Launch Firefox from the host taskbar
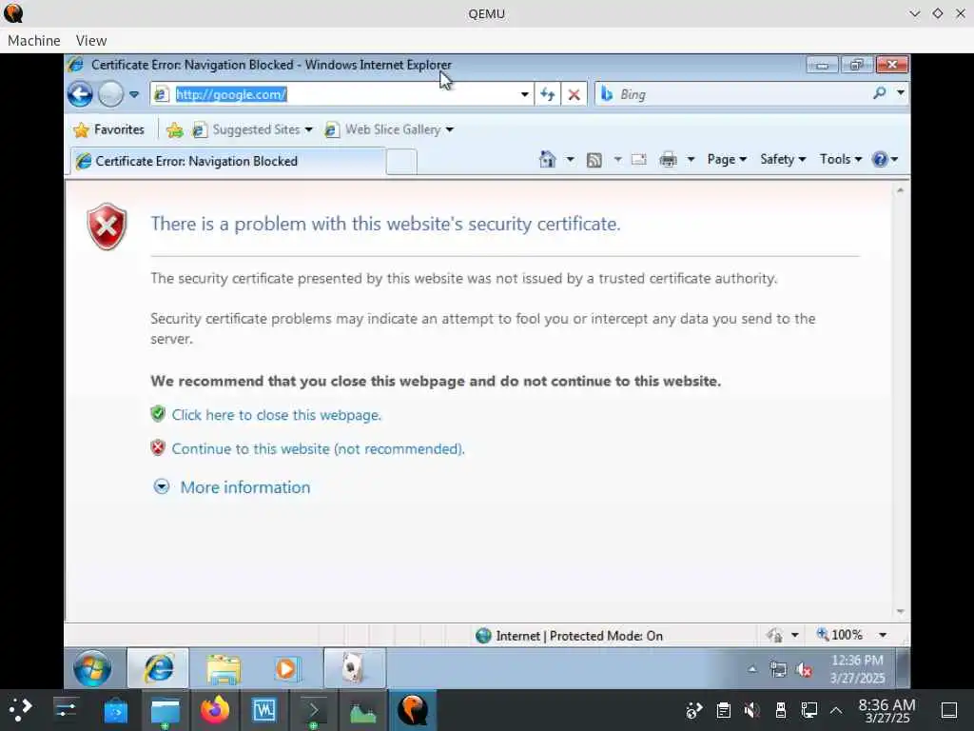This screenshot has width=974, height=731. pos(214,710)
